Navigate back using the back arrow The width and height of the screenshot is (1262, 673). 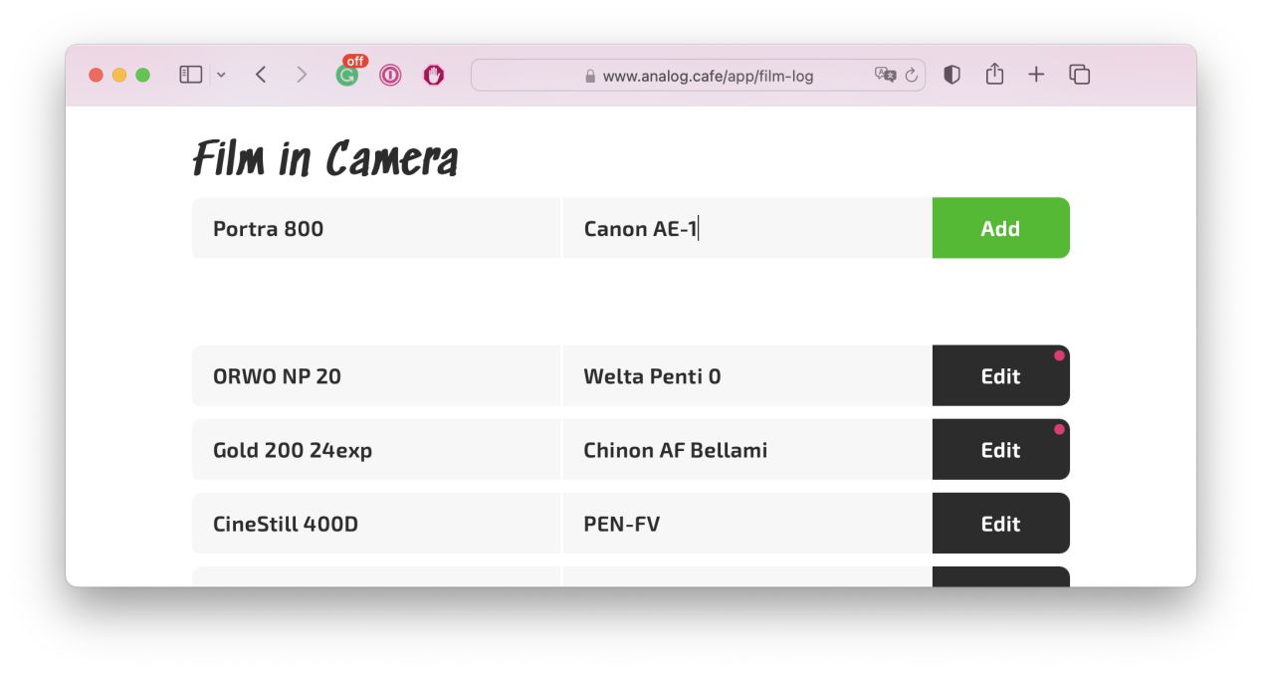[x=261, y=75]
